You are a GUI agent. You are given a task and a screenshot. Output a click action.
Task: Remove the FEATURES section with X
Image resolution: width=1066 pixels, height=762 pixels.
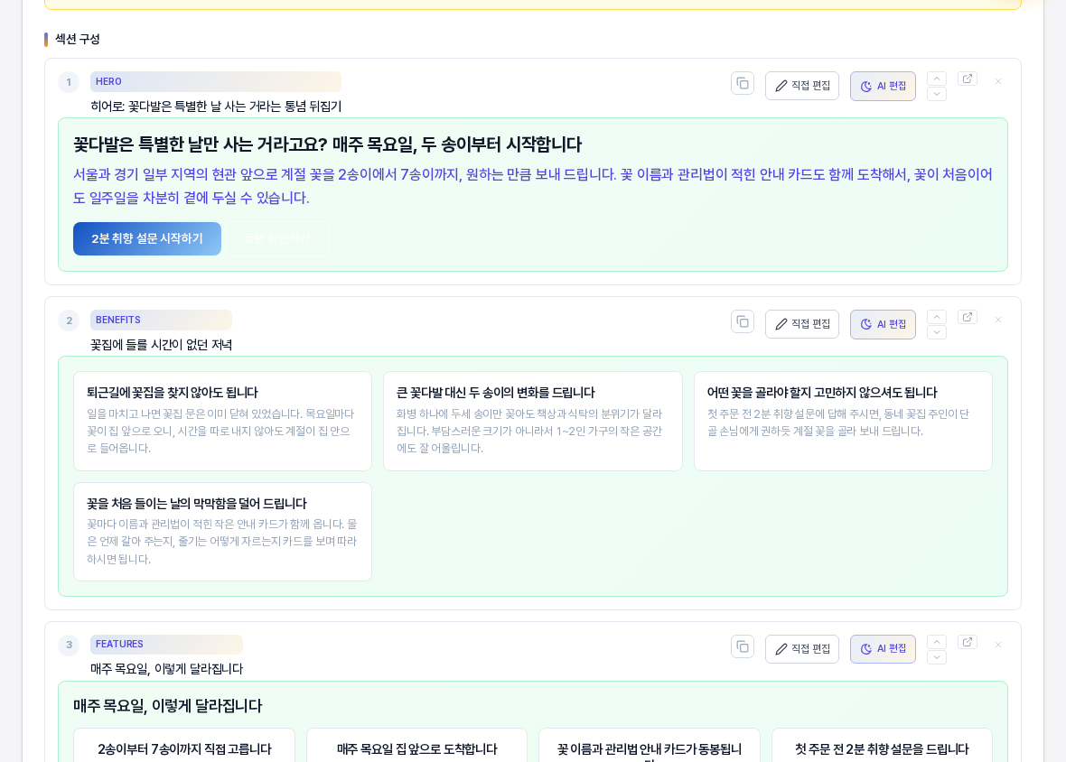[998, 645]
